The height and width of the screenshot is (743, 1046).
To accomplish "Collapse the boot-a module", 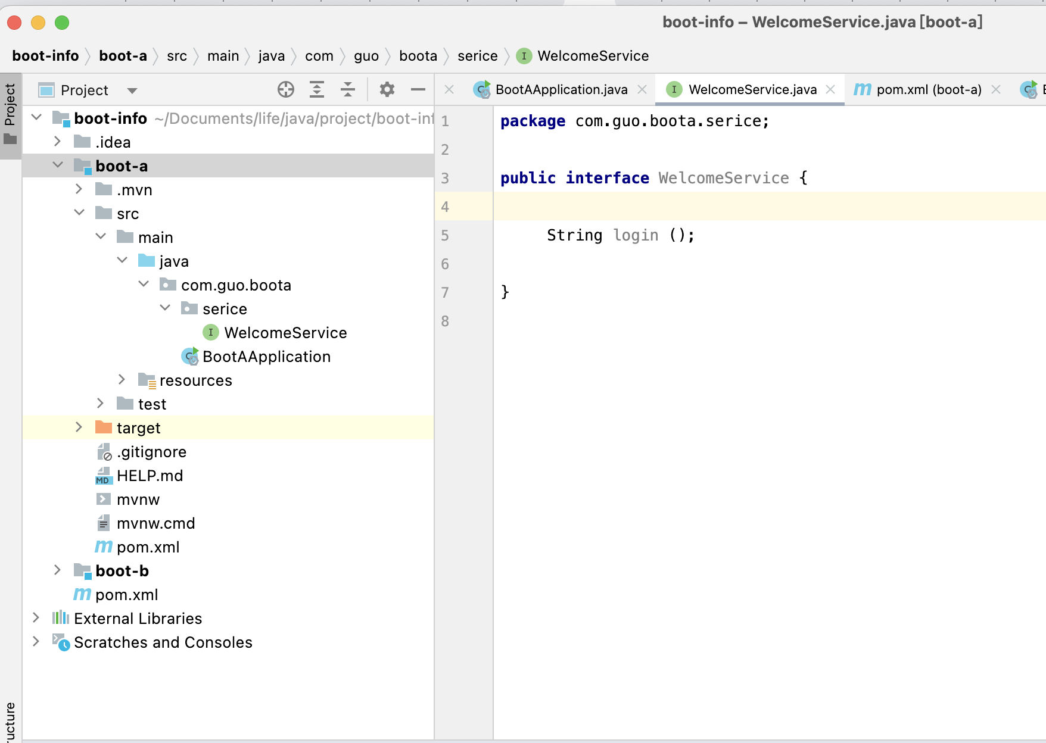I will 58,166.
